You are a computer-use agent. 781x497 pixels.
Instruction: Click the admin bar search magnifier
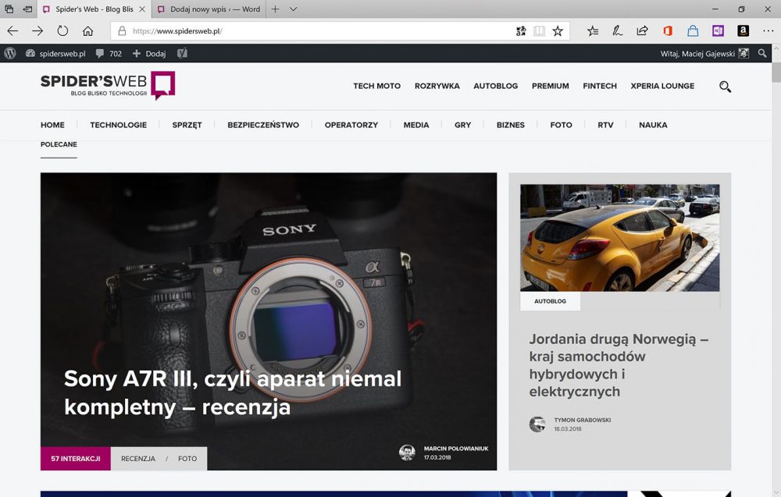(762, 53)
